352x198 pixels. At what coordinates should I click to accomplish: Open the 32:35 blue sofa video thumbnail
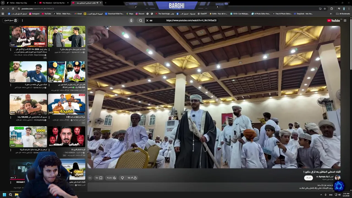click(x=67, y=104)
